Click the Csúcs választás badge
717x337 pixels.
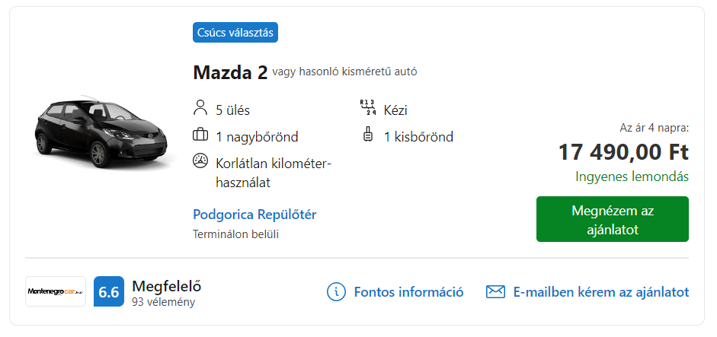235,33
